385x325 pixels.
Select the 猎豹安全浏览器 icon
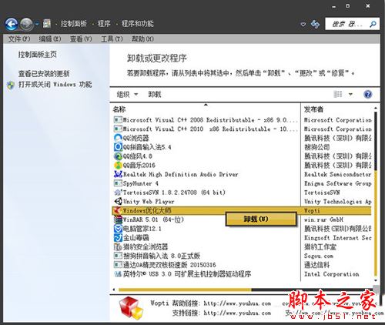click(x=118, y=247)
